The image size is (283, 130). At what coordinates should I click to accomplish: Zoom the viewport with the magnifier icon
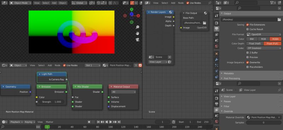tap(138, 27)
